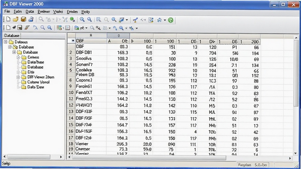Expand the DBF Viewer 2oom tree node
This screenshot has height=169, width=301.
(18, 77)
